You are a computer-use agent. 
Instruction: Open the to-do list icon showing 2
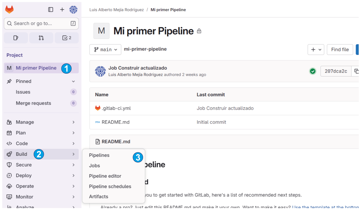(67, 38)
